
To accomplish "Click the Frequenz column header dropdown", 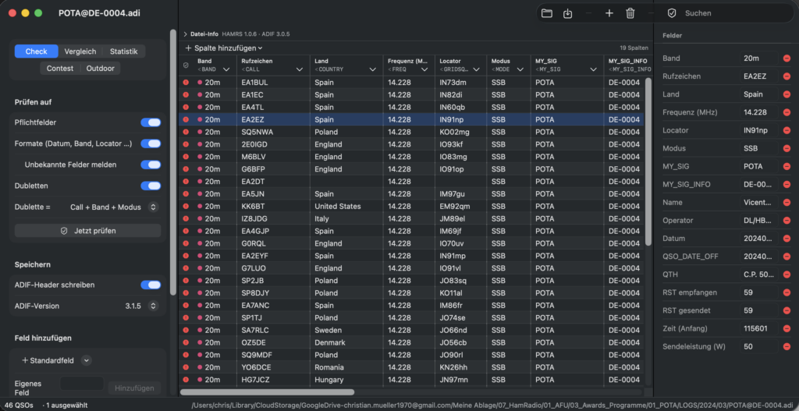I will tap(425, 69).
